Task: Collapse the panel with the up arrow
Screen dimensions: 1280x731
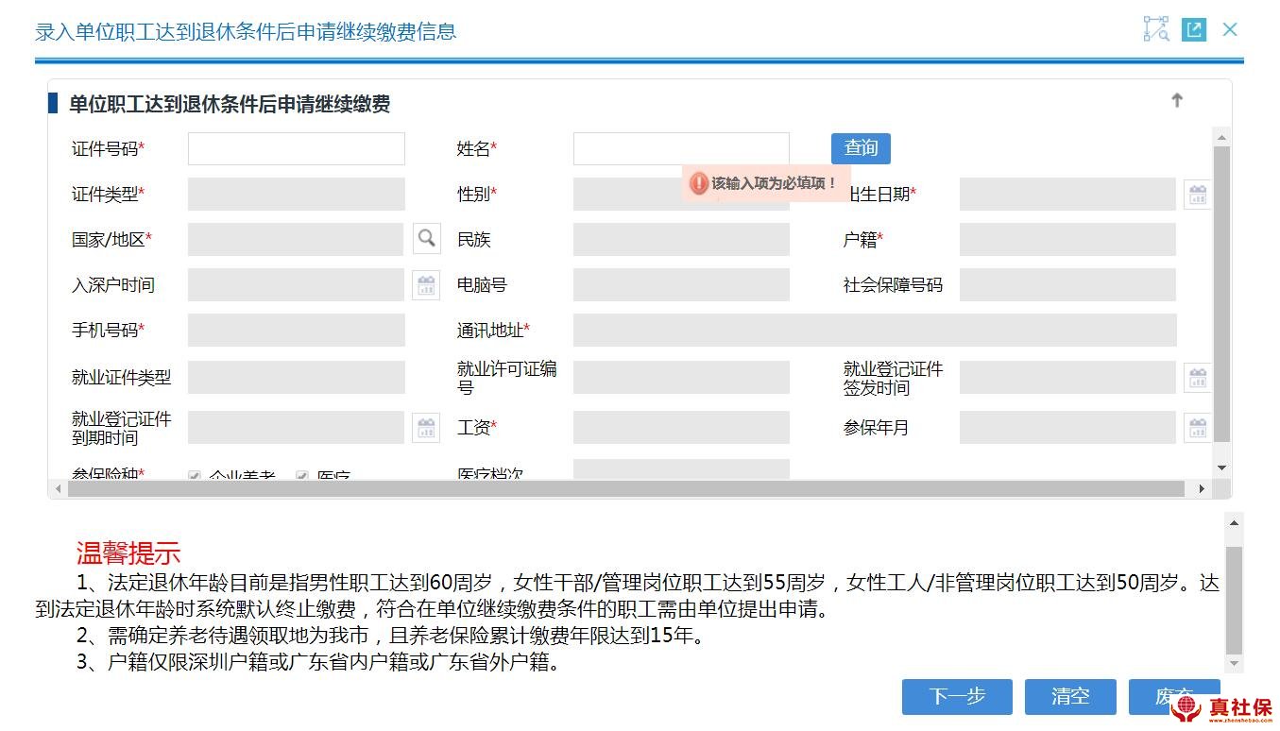Action: [1176, 101]
